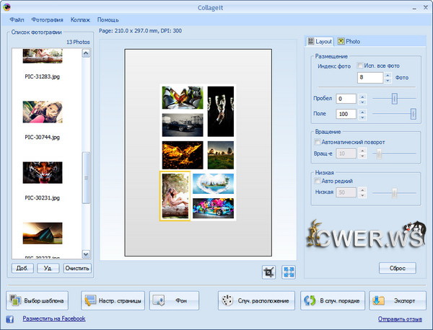The width and height of the screenshot is (433, 330).
Task: Click the Пробел spacing slider handle
Action: pyautogui.click(x=394, y=98)
